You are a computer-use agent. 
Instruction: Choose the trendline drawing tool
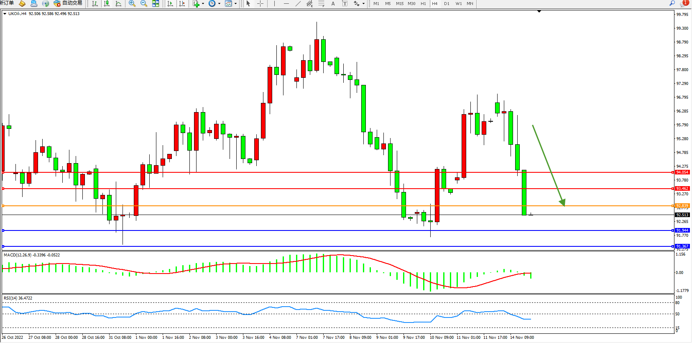298,4
